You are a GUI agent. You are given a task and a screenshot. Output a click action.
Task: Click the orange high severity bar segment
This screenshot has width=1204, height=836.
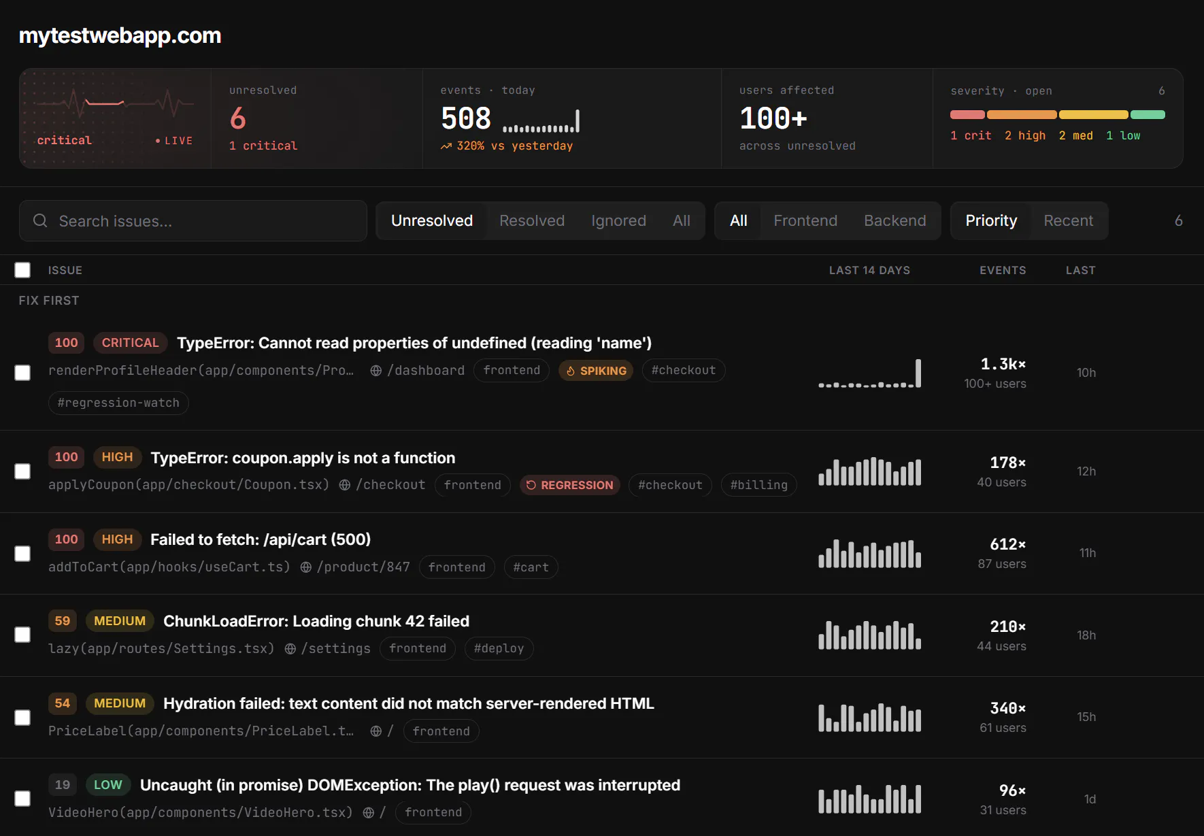[1022, 115]
